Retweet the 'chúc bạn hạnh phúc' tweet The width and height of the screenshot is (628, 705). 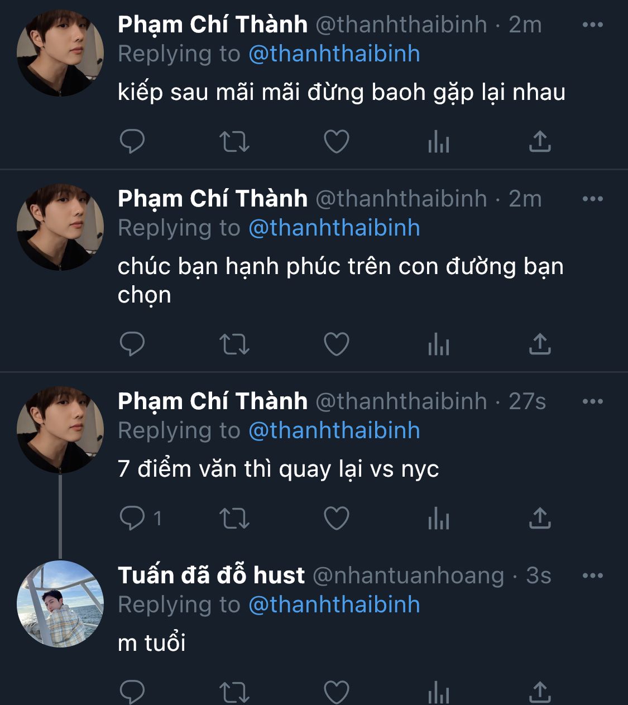[x=234, y=344]
